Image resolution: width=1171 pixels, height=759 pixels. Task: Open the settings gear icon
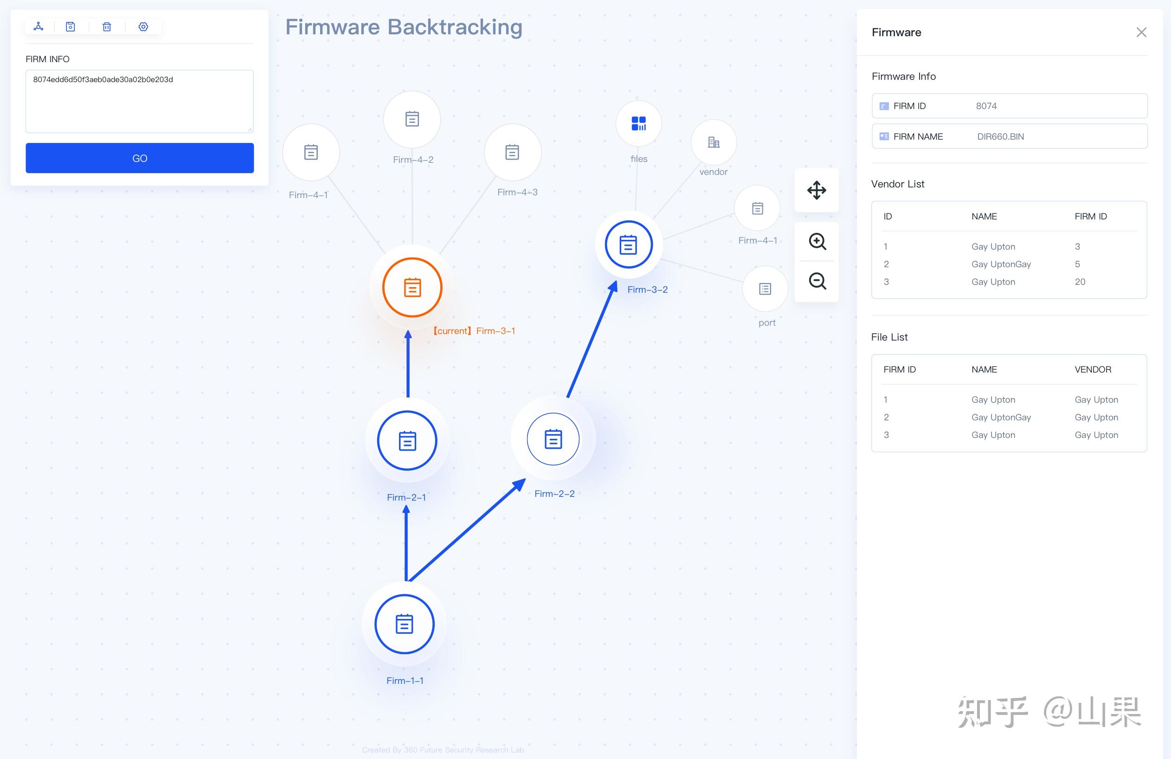143,26
